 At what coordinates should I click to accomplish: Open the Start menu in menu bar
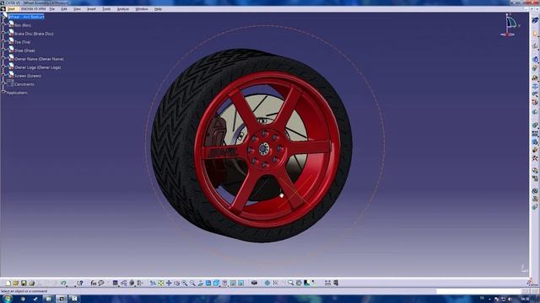tap(11, 9)
